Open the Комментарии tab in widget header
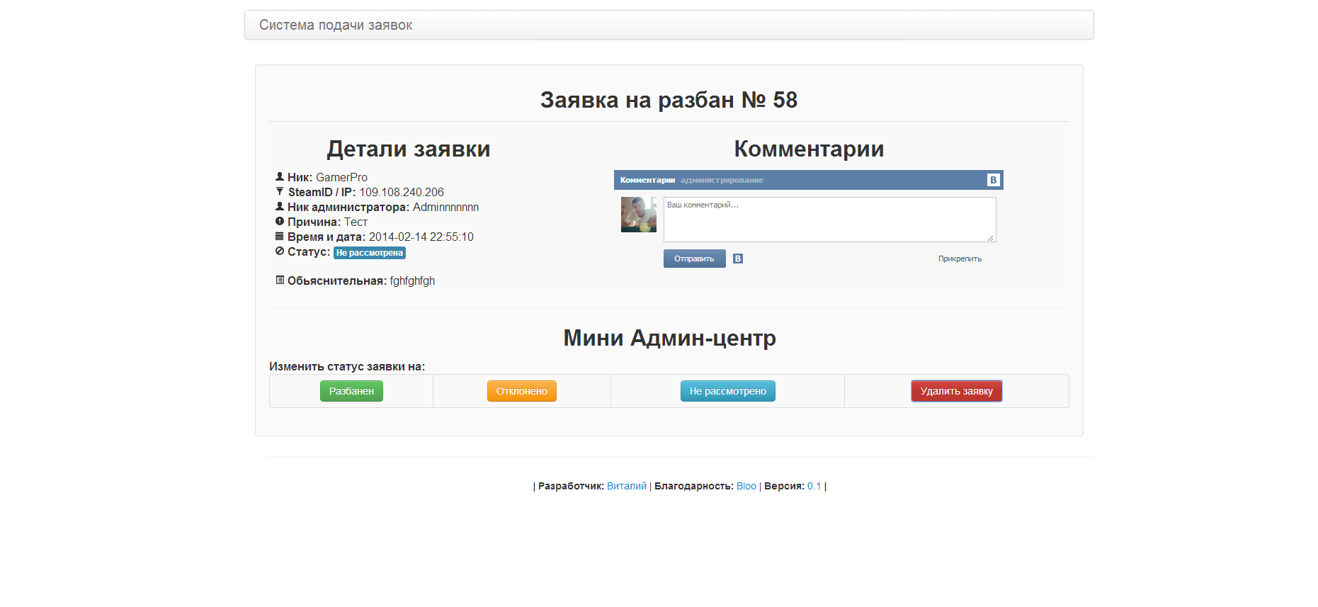Image resolution: width=1318 pixels, height=607 pixels. (x=647, y=180)
